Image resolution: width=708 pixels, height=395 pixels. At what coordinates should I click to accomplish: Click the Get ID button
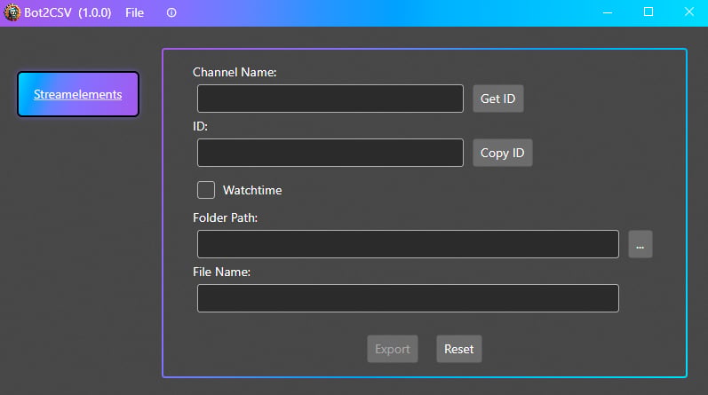click(498, 99)
